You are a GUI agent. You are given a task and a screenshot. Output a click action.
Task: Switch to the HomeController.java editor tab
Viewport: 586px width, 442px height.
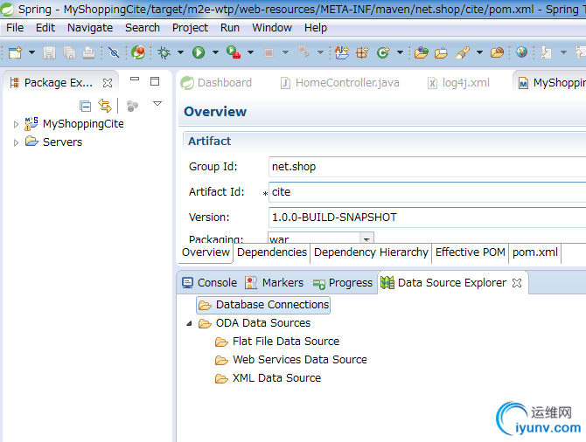click(x=340, y=82)
